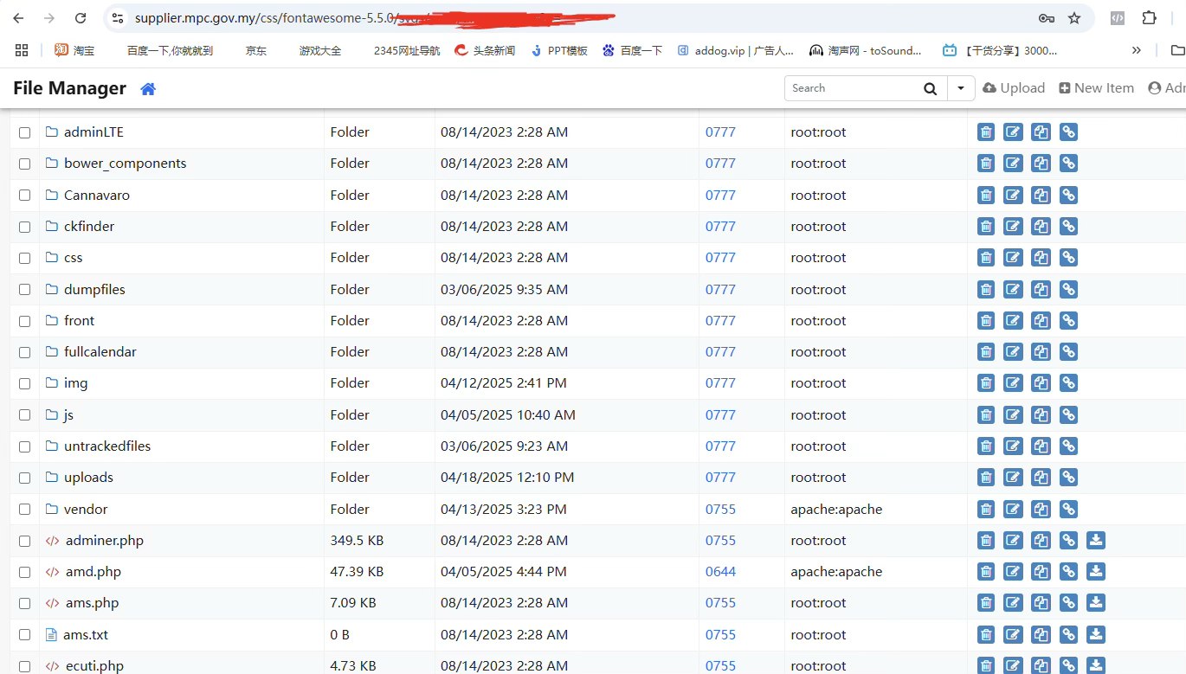
Task: Open the Admin account dropdown menu
Action: pos(1166,88)
